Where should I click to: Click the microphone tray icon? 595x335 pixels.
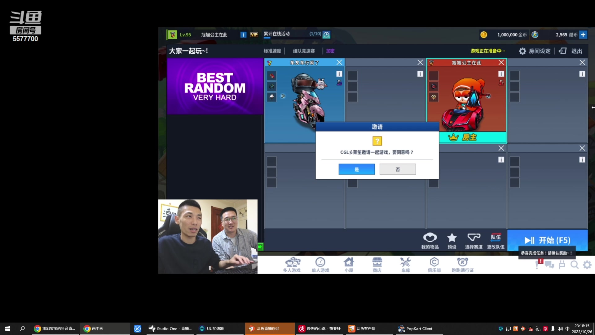click(553, 328)
